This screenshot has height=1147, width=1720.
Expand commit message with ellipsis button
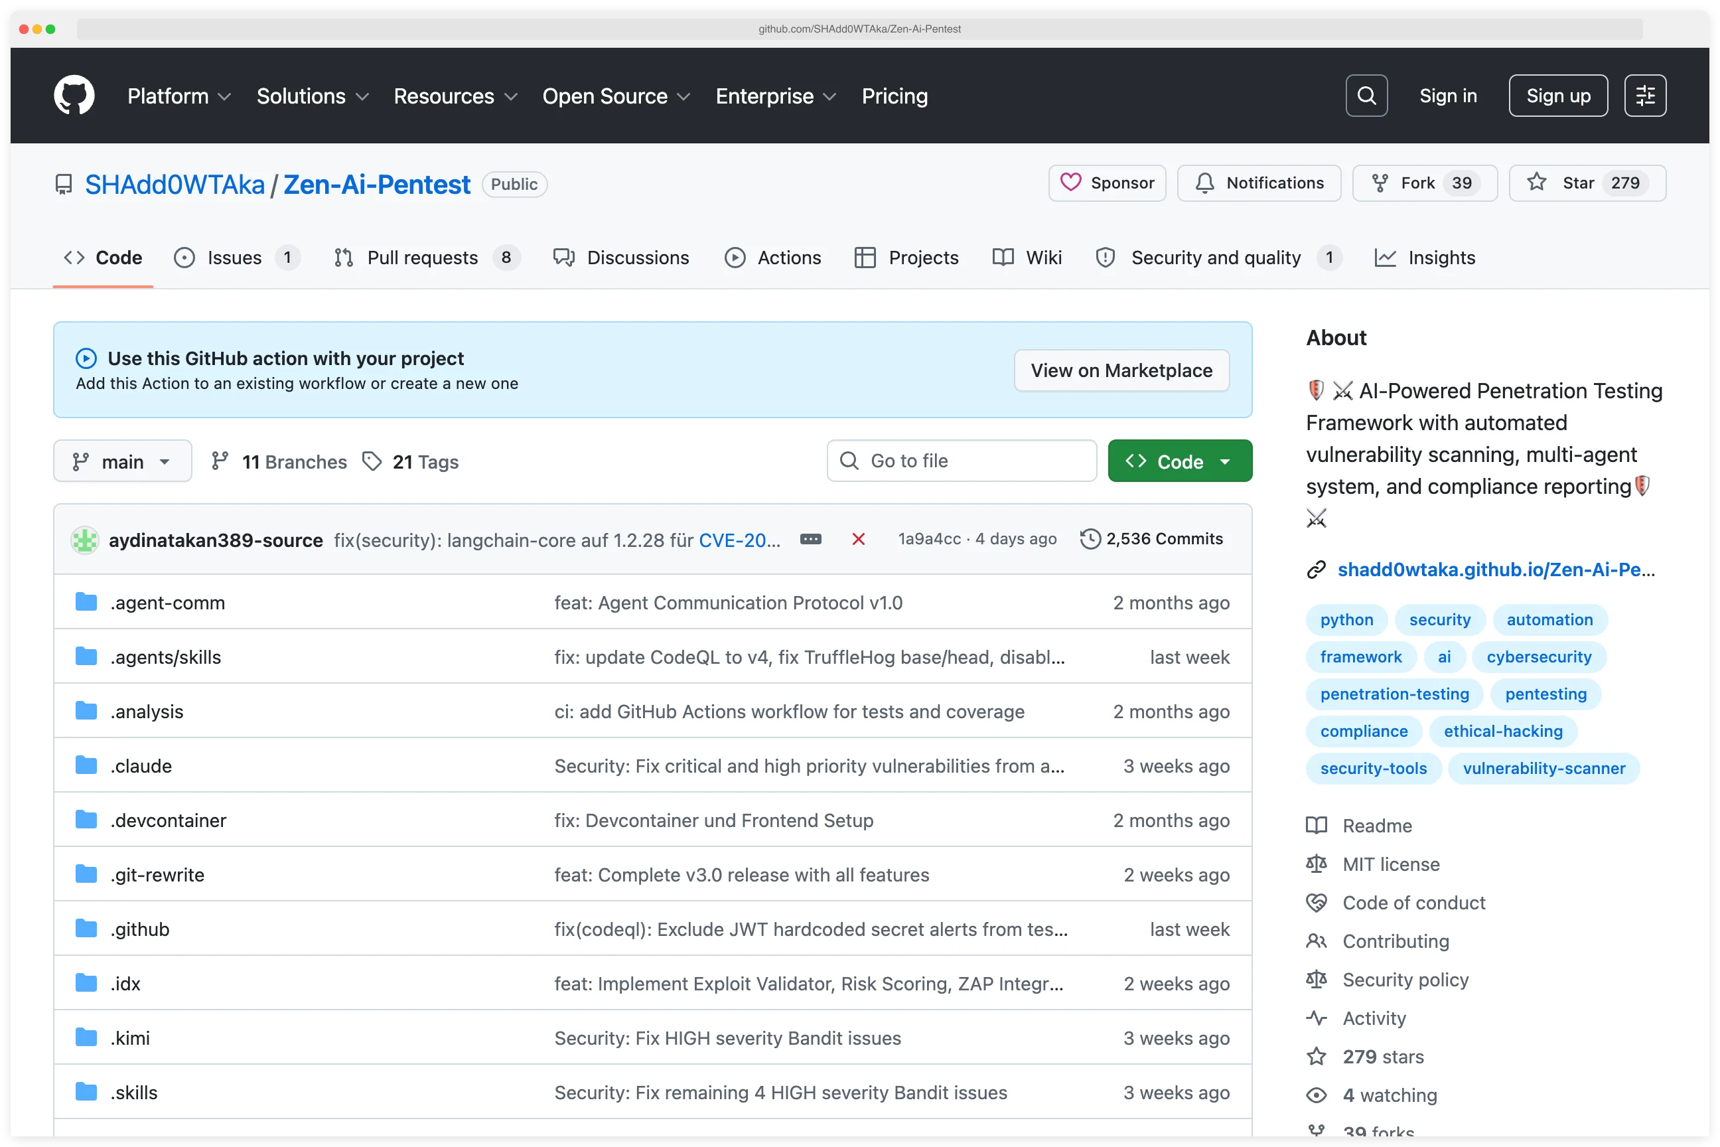pyautogui.click(x=810, y=539)
